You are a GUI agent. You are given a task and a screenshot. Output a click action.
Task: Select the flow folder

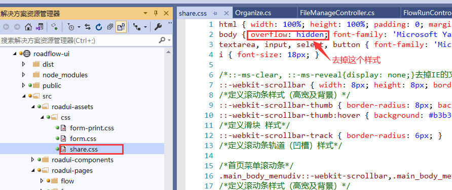tap(67, 181)
